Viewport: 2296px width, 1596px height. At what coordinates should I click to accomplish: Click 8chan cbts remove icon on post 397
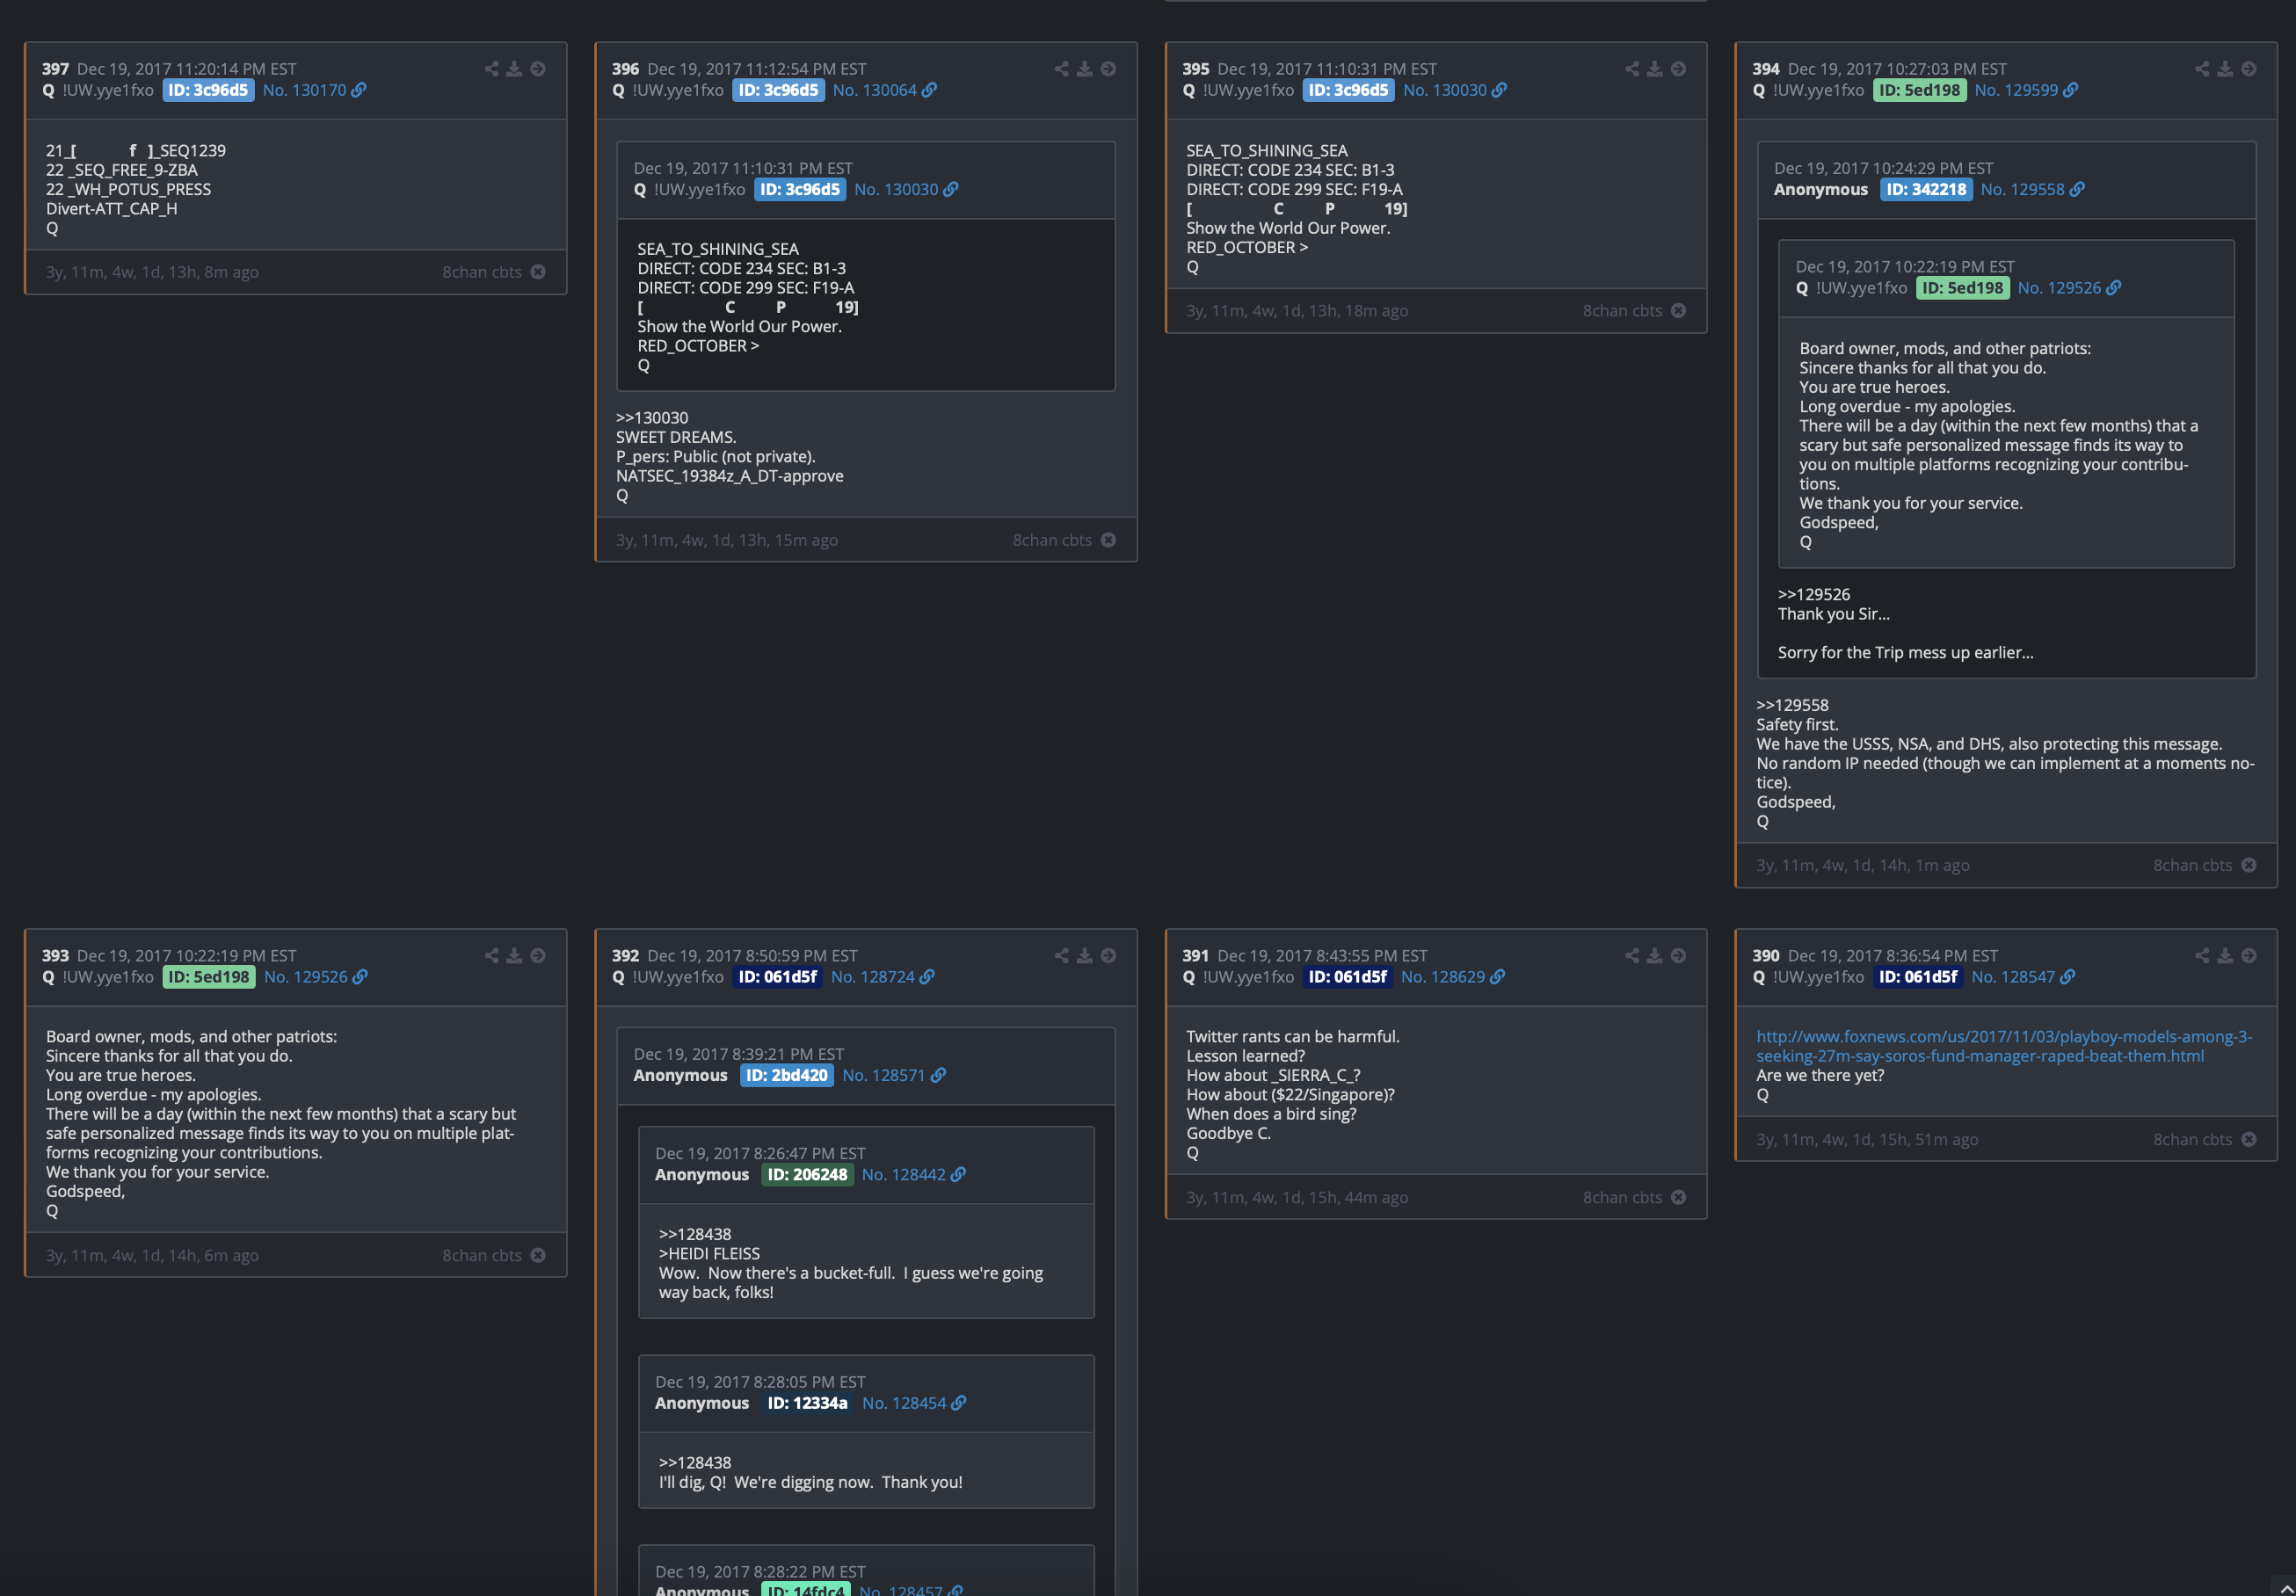coord(538,272)
